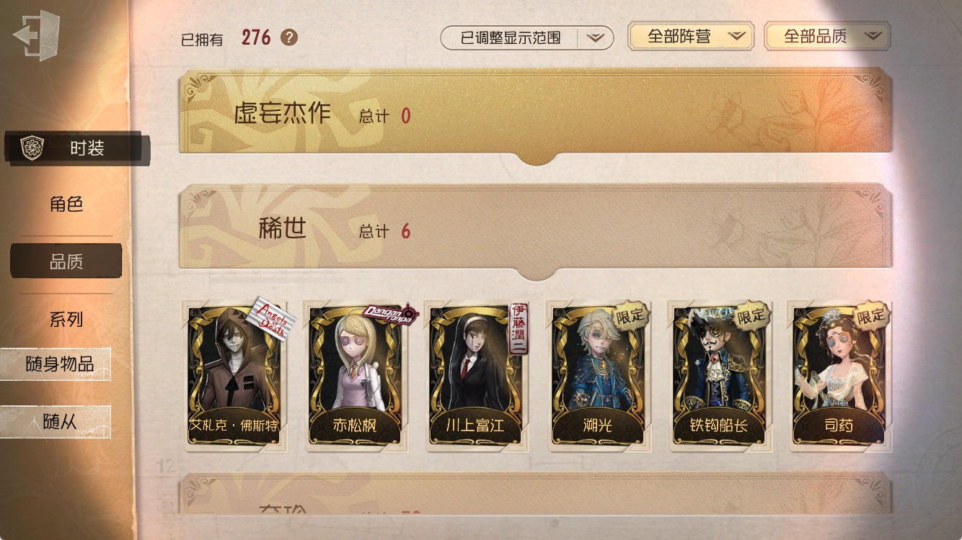Select the 艾扎克·佛斯特 costume card

(234, 376)
